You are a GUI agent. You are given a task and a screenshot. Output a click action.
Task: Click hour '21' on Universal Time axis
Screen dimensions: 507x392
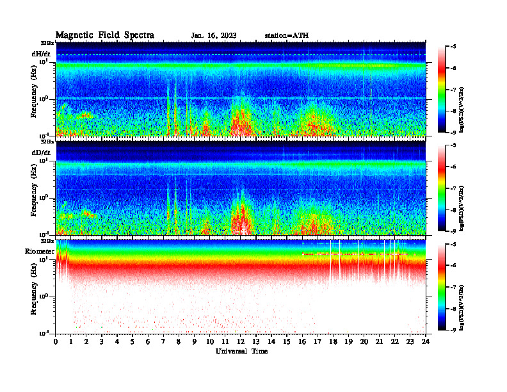pos(379,341)
